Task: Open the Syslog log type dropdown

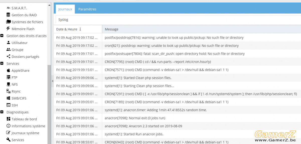Action: (178, 19)
